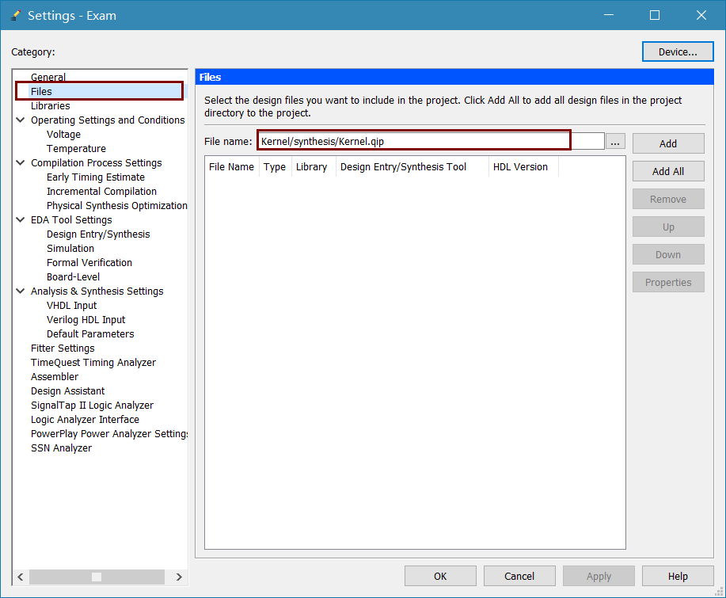Viewport: 726px width, 598px height.
Task: Open Design Entry/Synthesis page
Action: [x=98, y=234]
